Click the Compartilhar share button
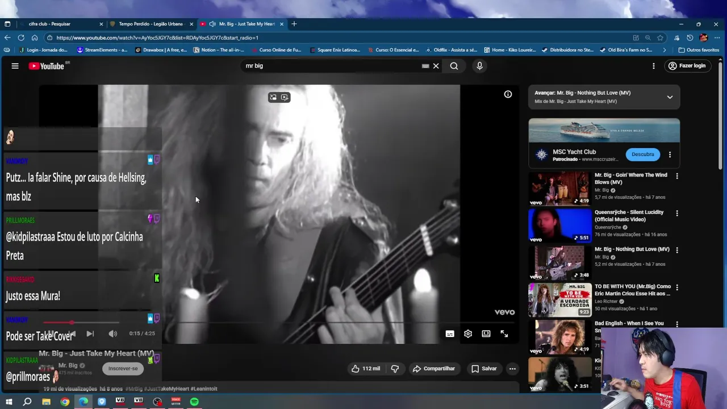The image size is (727, 409). (x=434, y=369)
